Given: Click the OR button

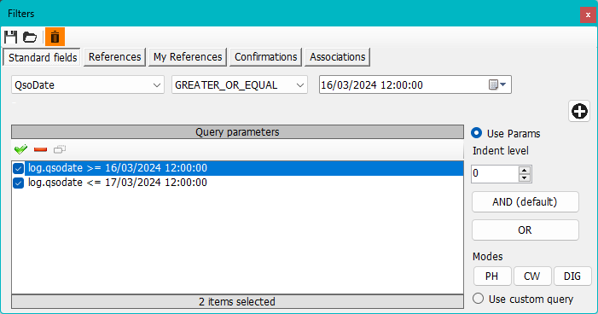Looking at the screenshot, I should coord(525,230).
